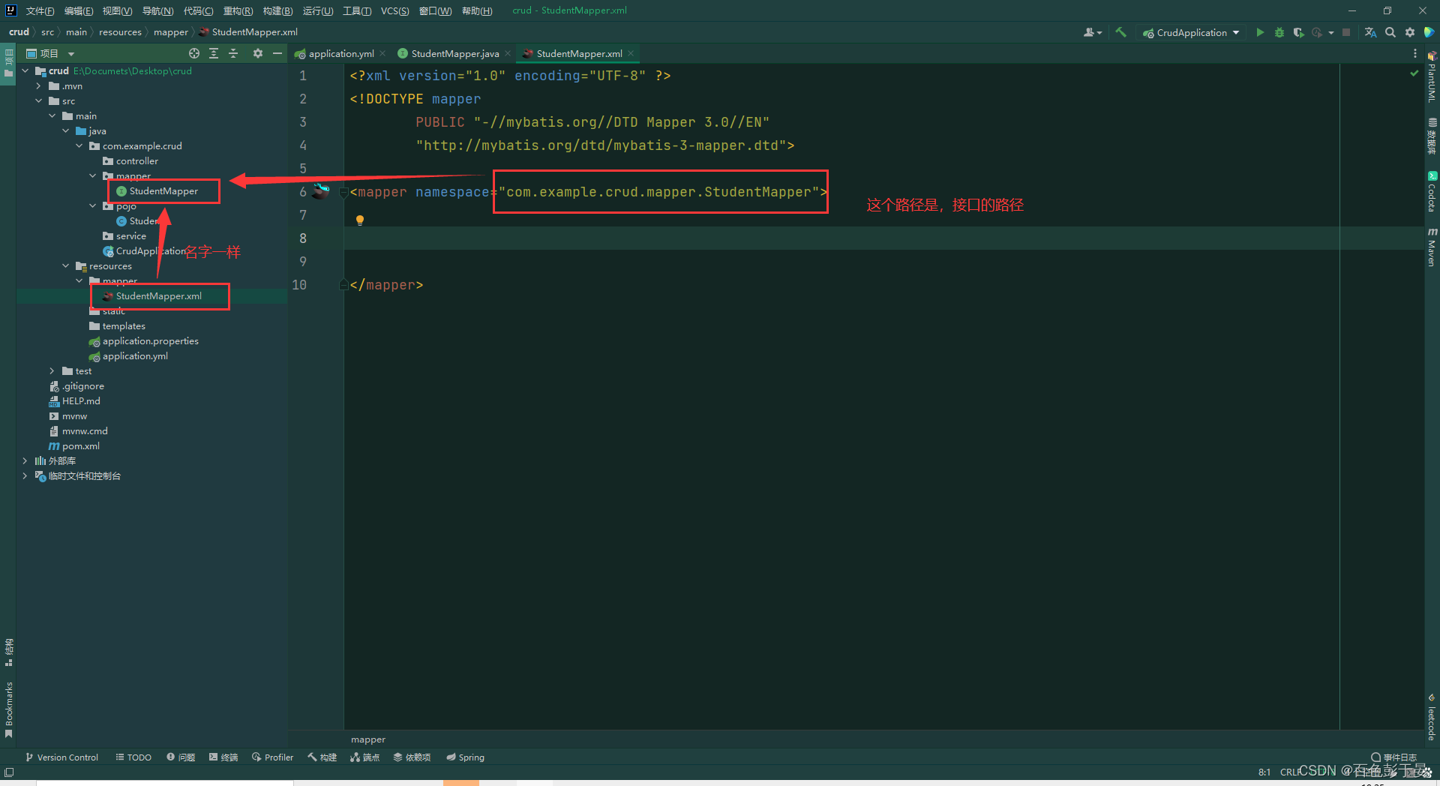Screen dimensions: 1440x786
Task: Click the 8:1 caret position in status bar
Action: (x=1264, y=772)
